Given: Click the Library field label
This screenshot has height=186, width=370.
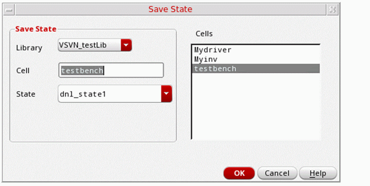Looking at the screenshot, I should pos(29,48).
